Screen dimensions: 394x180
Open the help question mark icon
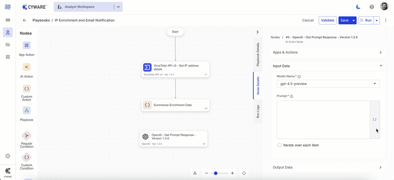(x=372, y=7)
